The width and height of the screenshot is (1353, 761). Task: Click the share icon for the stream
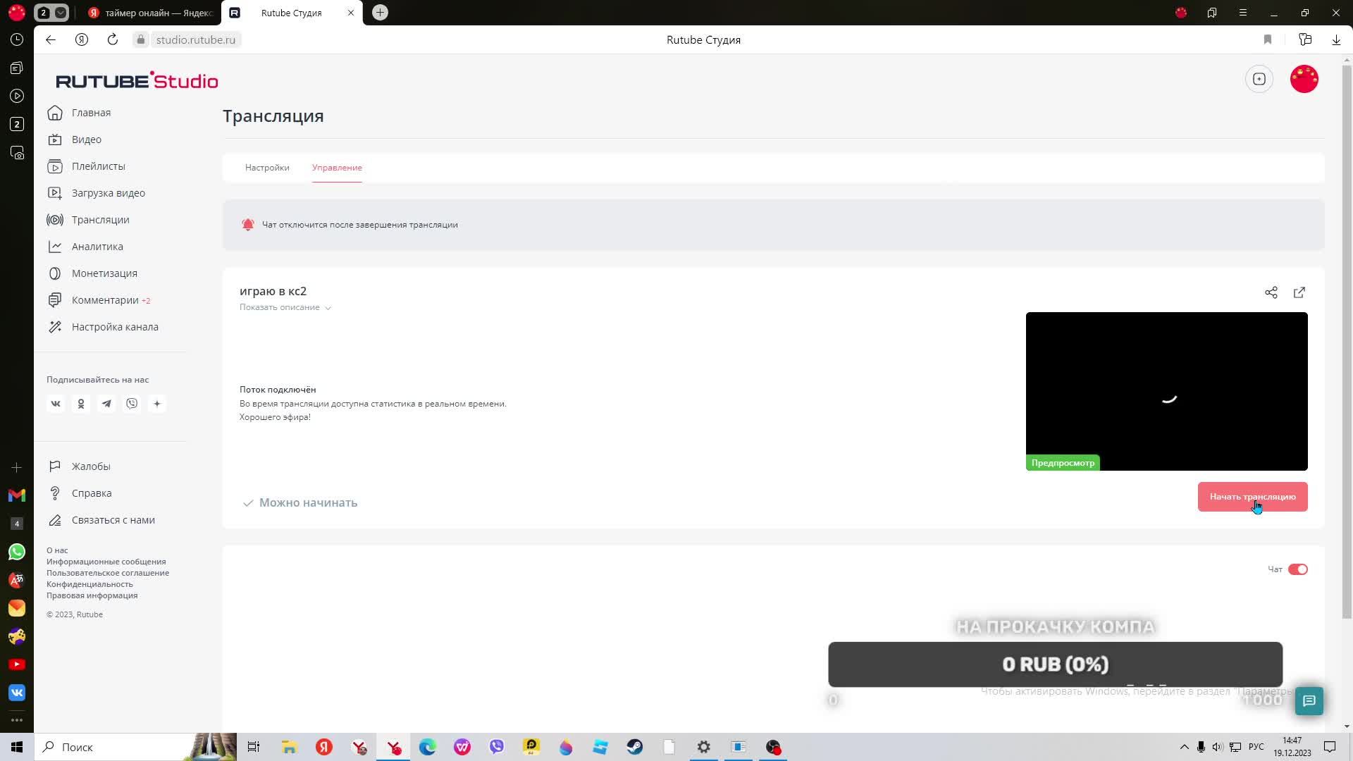pos(1271,292)
